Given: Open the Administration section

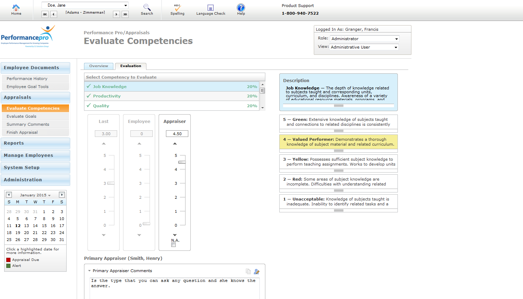Looking at the screenshot, I should pyautogui.click(x=35, y=180).
